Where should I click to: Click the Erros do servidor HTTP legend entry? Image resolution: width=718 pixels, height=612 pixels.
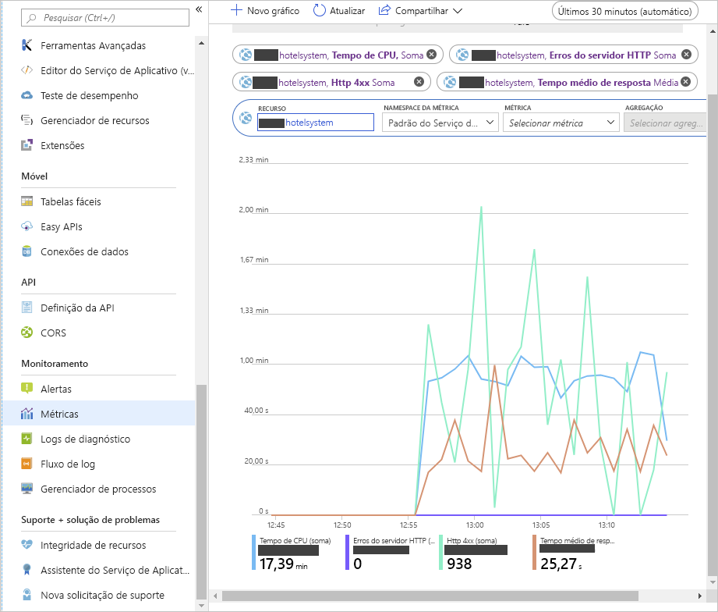pos(390,553)
